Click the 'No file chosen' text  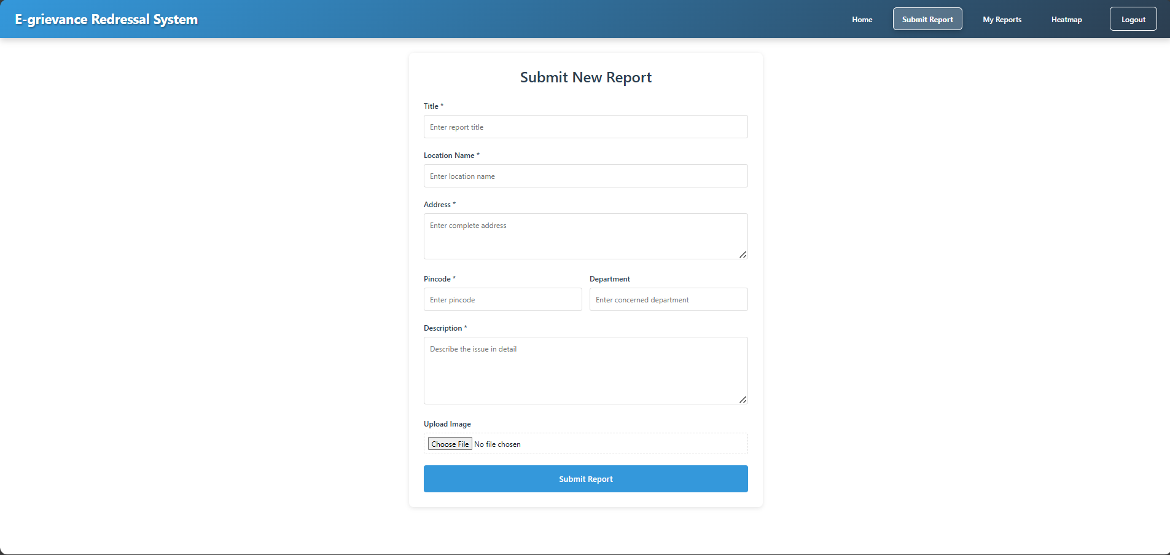[x=497, y=444]
